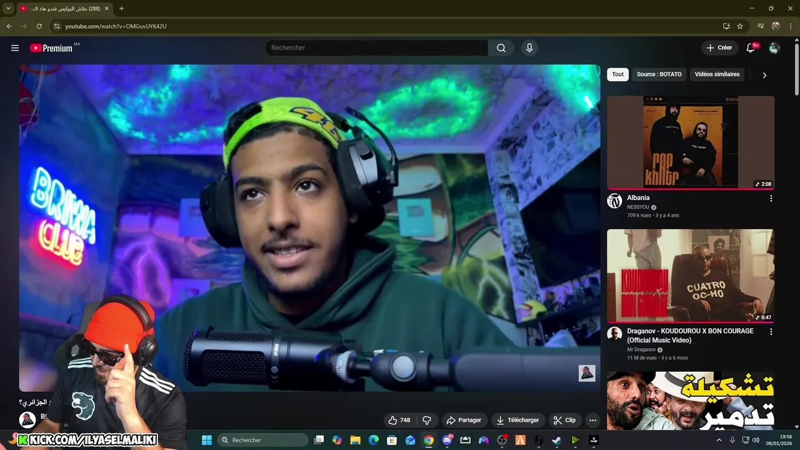Click the search magnifier button
The height and width of the screenshot is (450, 800).
tap(501, 48)
